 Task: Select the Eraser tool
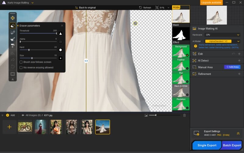coord(13,26)
